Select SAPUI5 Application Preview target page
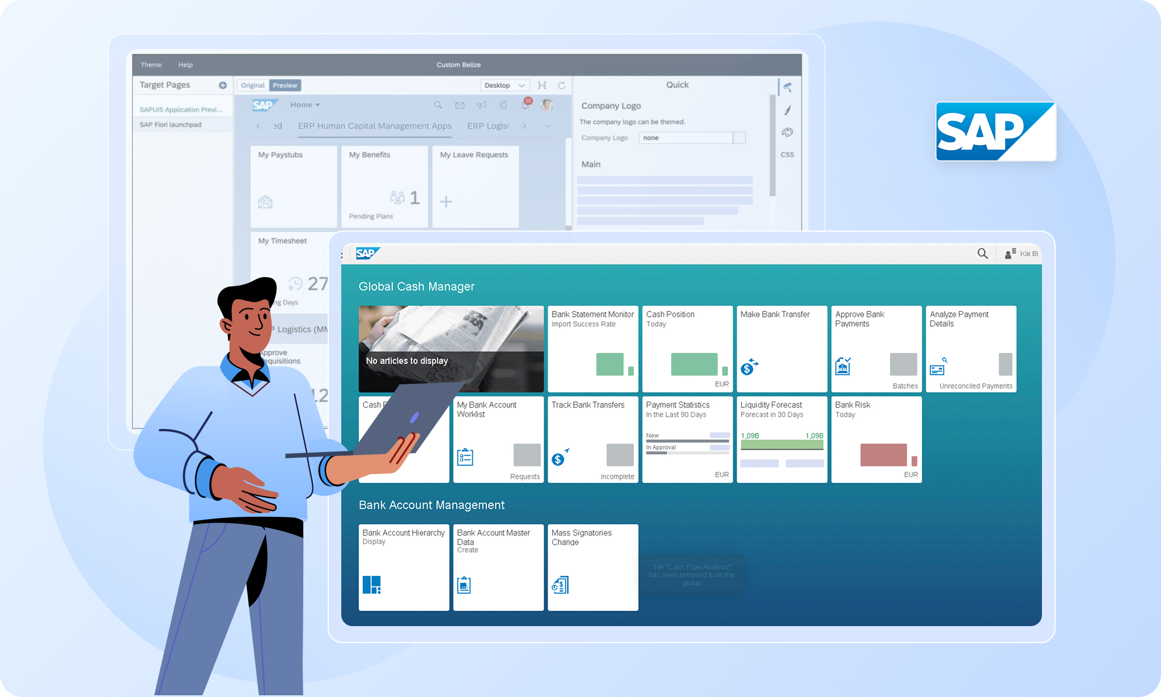The image size is (1161, 697). point(181,109)
